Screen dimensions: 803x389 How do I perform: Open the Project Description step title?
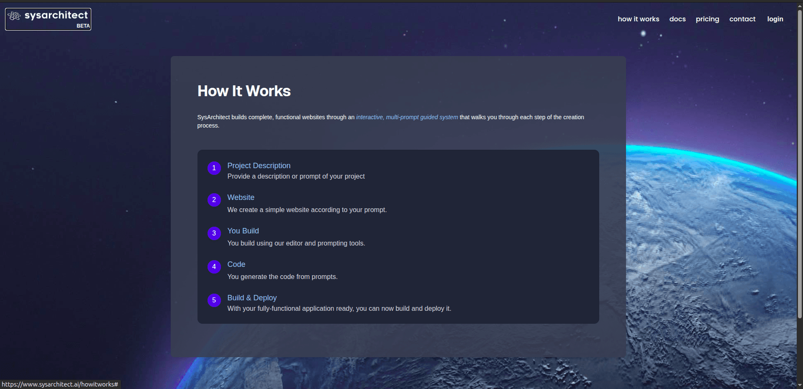point(259,166)
